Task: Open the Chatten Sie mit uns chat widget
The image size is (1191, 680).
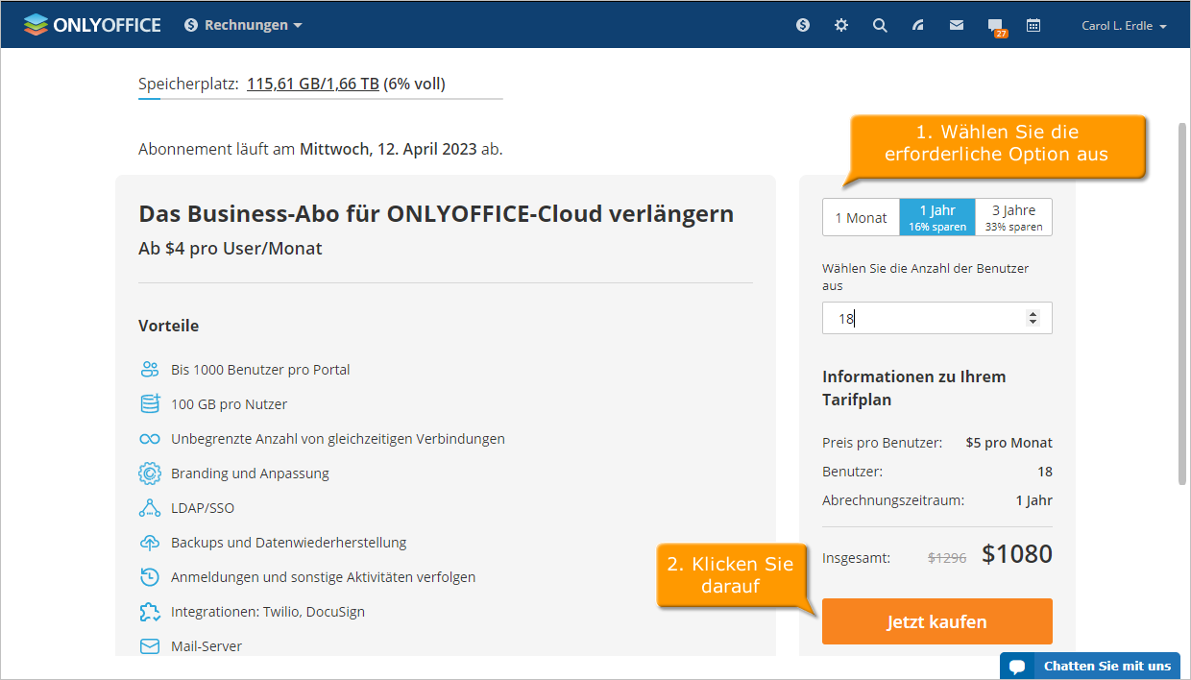Action: 1089,666
